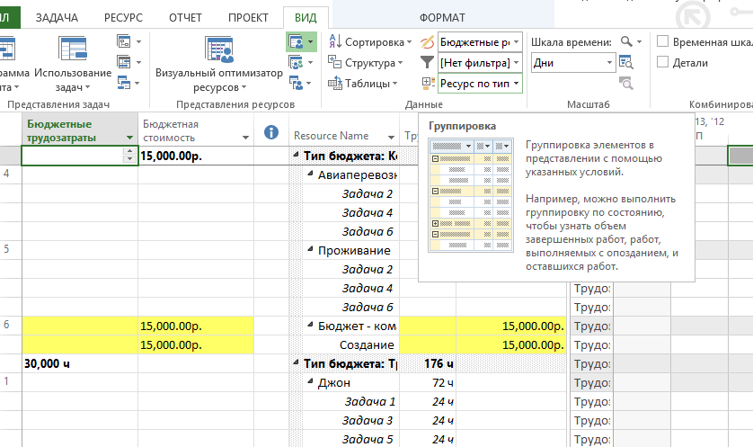The width and height of the screenshot is (753, 447).
Task: Collapse the Джон resource row
Action: (x=310, y=382)
